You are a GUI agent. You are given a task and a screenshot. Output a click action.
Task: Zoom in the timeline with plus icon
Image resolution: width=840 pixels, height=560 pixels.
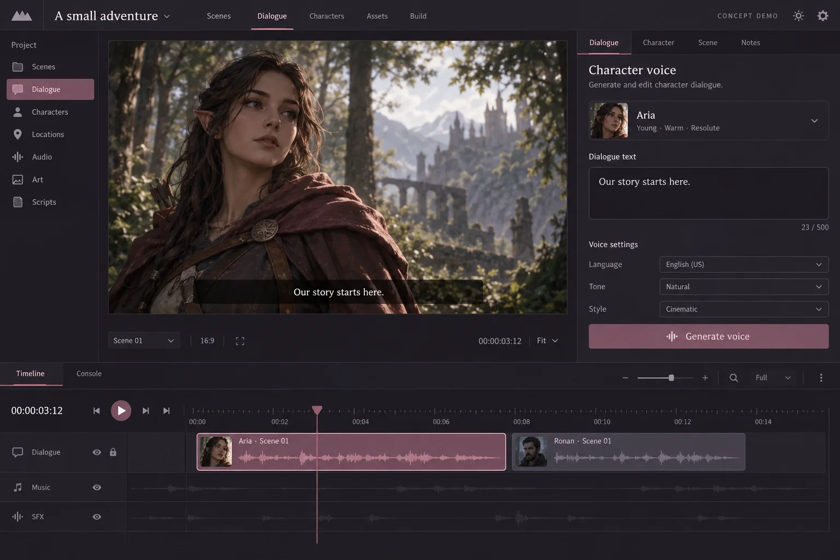pyautogui.click(x=705, y=378)
